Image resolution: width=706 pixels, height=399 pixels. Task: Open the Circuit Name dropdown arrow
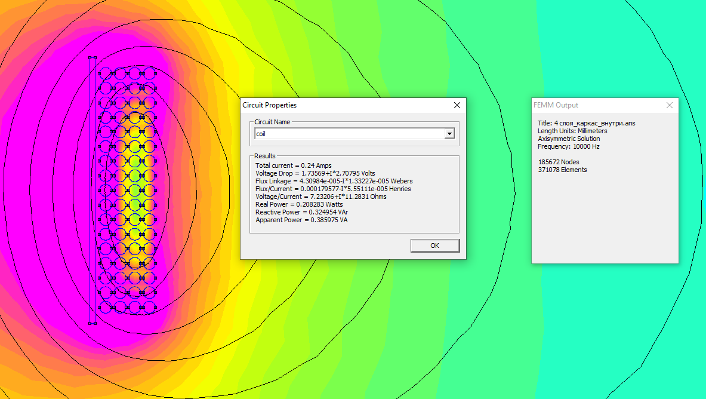[x=449, y=133]
